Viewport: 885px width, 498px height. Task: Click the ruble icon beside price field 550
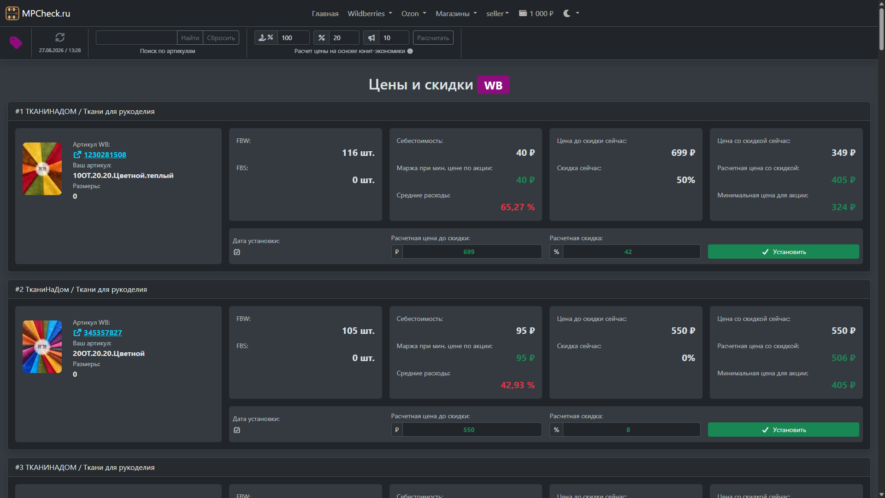point(397,430)
